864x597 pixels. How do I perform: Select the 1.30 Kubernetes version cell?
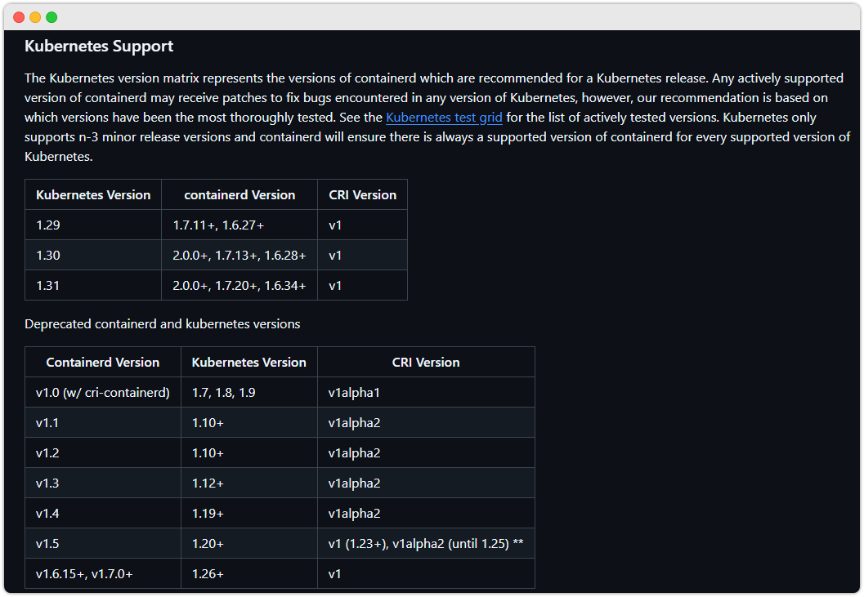pyautogui.click(x=93, y=255)
